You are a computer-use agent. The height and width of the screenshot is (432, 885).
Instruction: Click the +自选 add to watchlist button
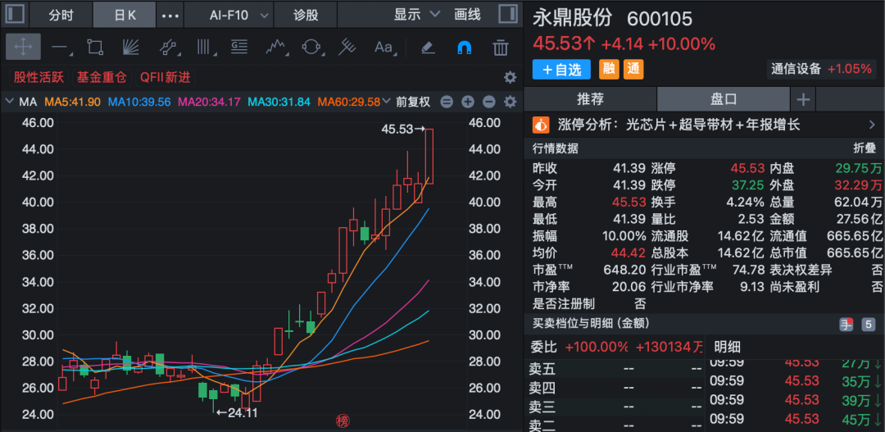(x=561, y=70)
